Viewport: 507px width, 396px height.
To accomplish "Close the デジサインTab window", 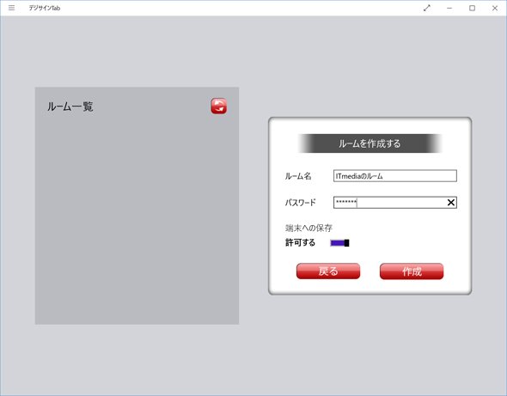I will point(495,8).
